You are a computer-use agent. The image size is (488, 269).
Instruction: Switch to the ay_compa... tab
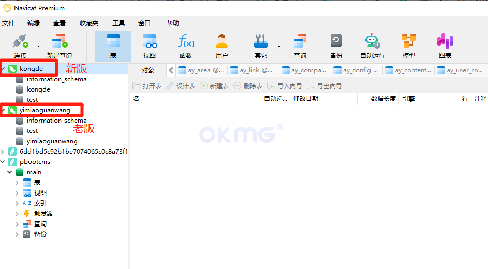304,70
